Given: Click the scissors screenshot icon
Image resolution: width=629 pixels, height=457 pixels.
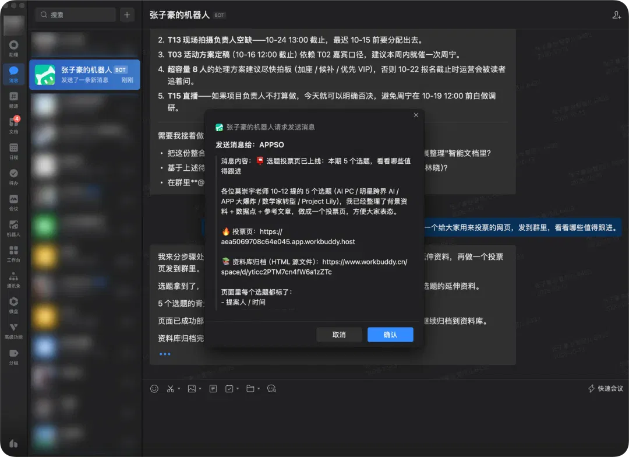Looking at the screenshot, I should (171, 388).
